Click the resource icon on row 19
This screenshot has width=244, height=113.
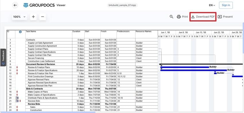click(x=17, y=95)
